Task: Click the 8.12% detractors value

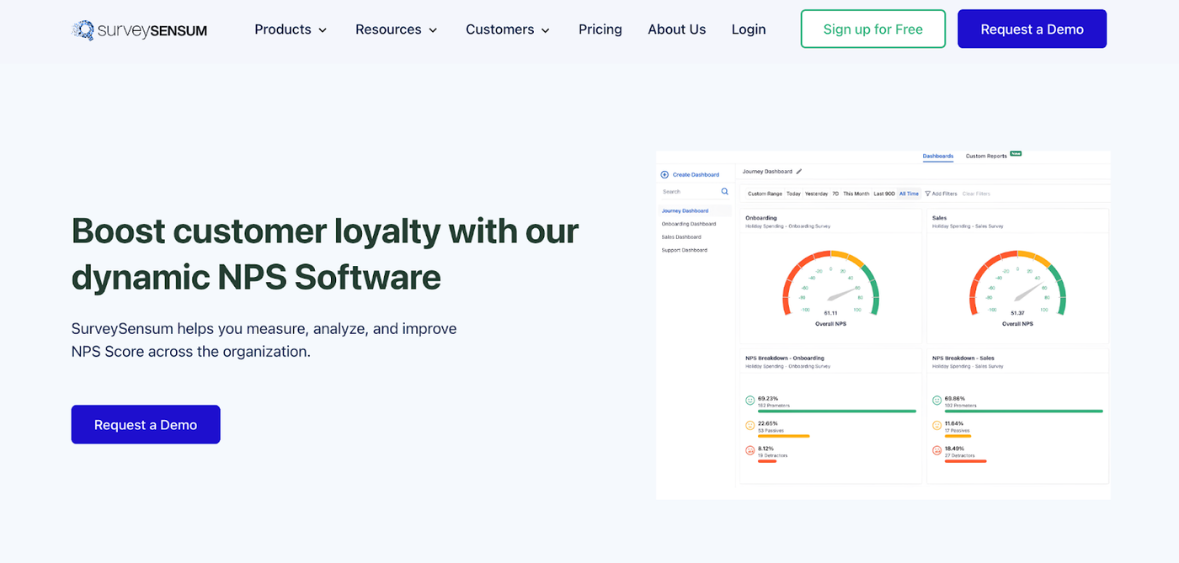Action: (766, 449)
